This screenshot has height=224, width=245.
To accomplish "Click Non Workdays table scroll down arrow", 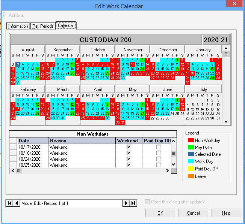I will coord(173,164).
